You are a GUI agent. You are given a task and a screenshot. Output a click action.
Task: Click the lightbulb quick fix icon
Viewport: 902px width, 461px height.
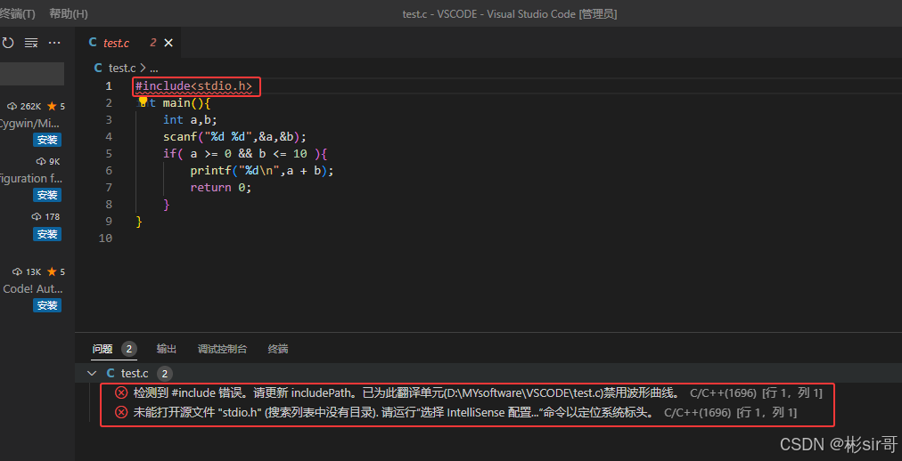(143, 102)
